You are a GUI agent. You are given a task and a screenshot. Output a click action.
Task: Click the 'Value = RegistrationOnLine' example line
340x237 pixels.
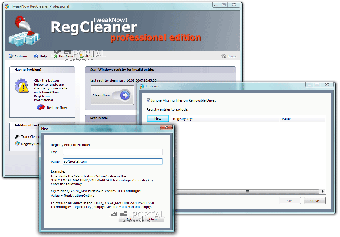click(x=72, y=196)
